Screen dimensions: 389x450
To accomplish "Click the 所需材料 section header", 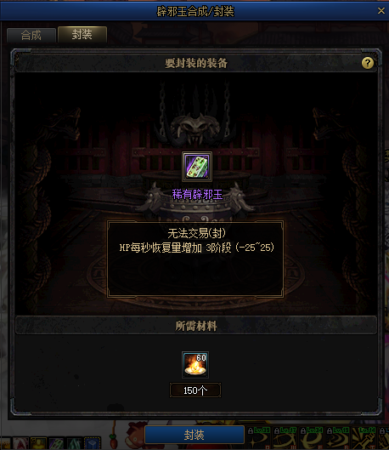I will [x=196, y=326].
